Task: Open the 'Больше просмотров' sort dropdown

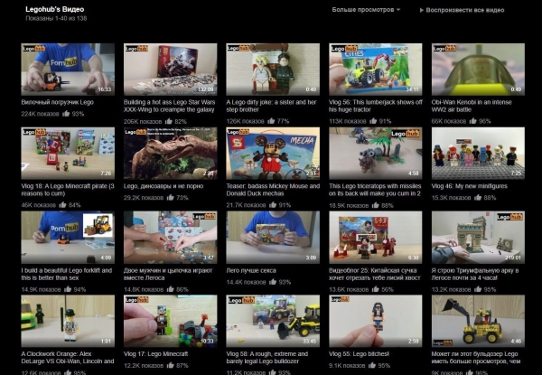Action: click(x=366, y=10)
